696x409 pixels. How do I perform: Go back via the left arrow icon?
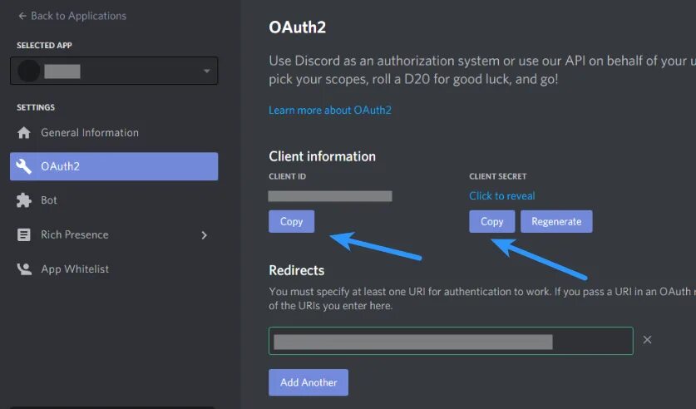22,16
